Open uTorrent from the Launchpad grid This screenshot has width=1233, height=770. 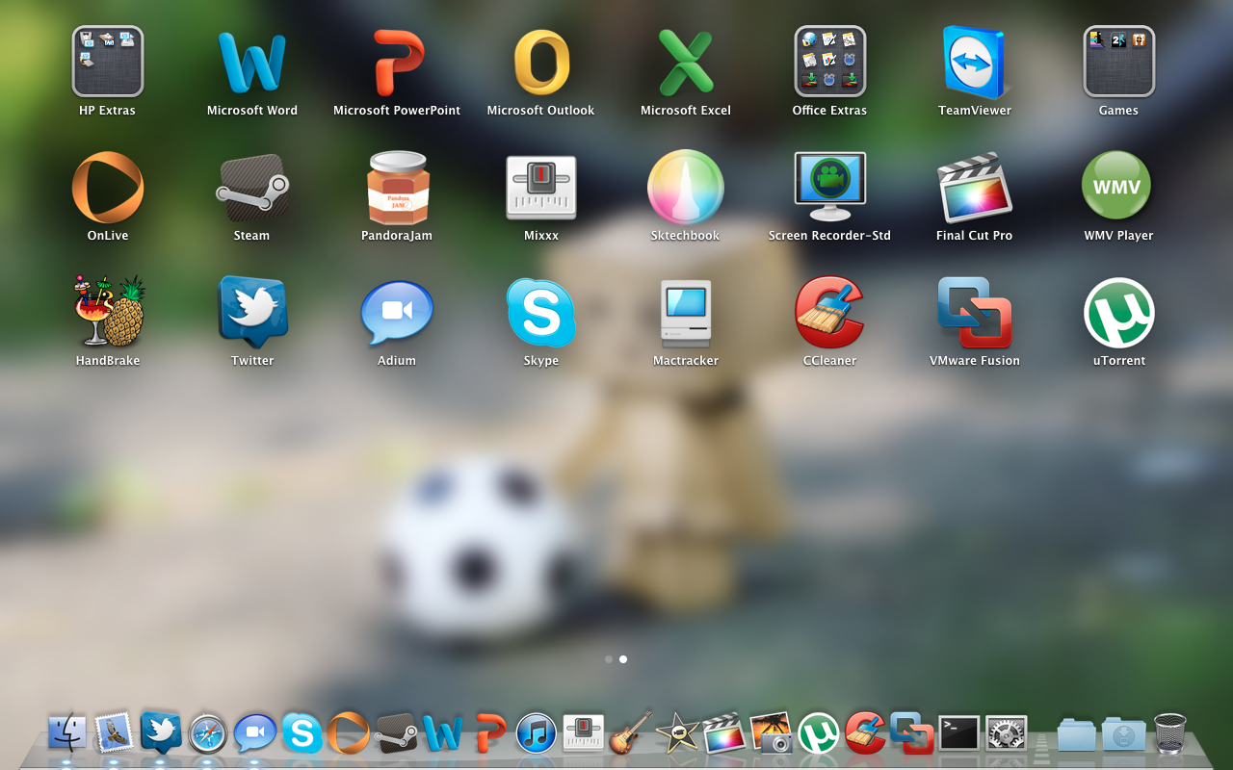[1119, 312]
